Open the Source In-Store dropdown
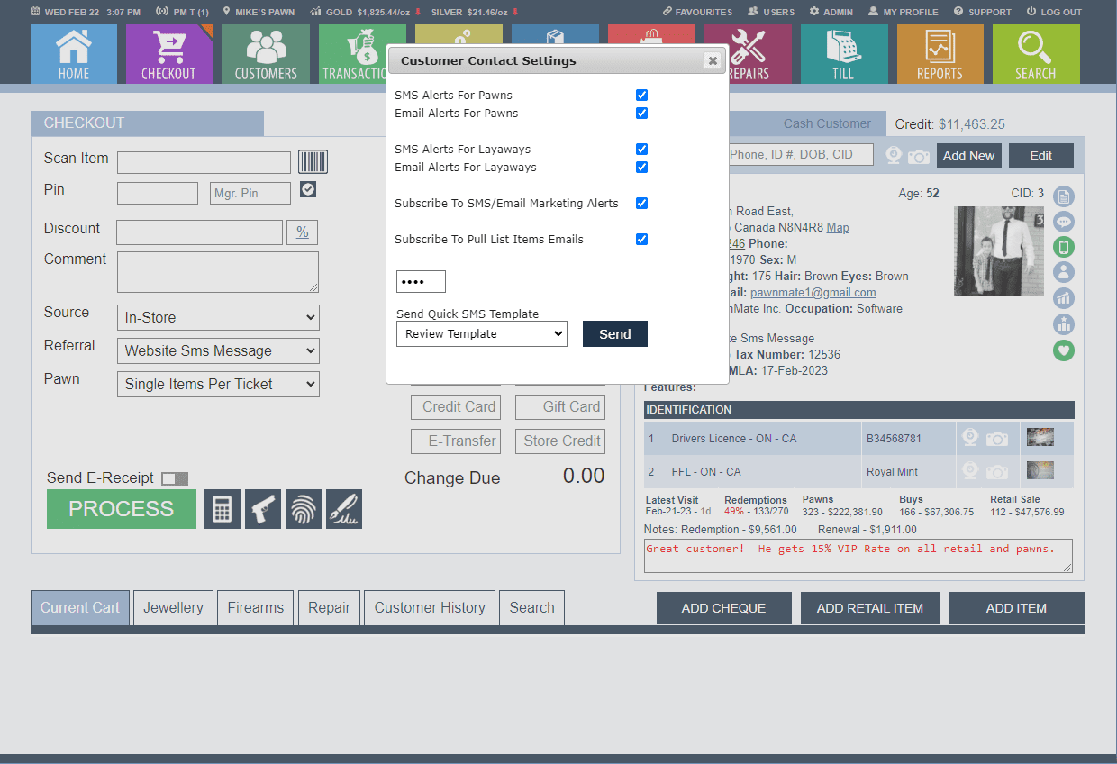 pos(218,318)
